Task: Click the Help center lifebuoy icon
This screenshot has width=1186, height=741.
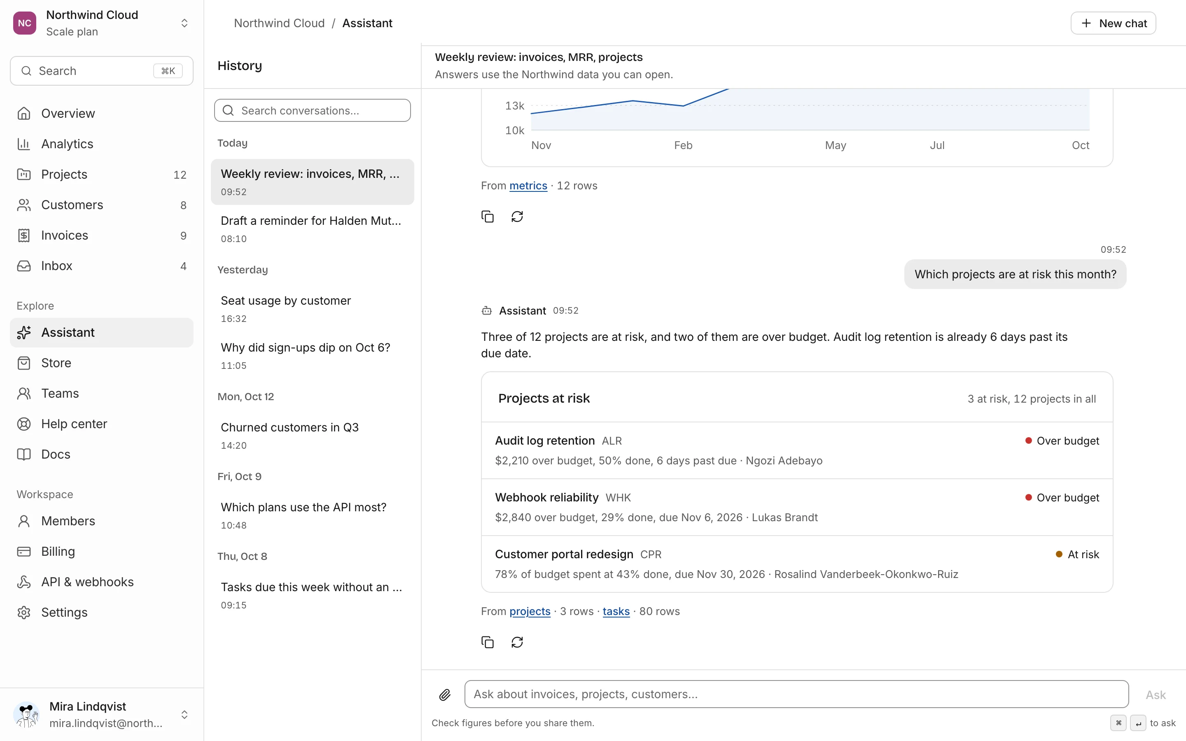Action: (24, 424)
